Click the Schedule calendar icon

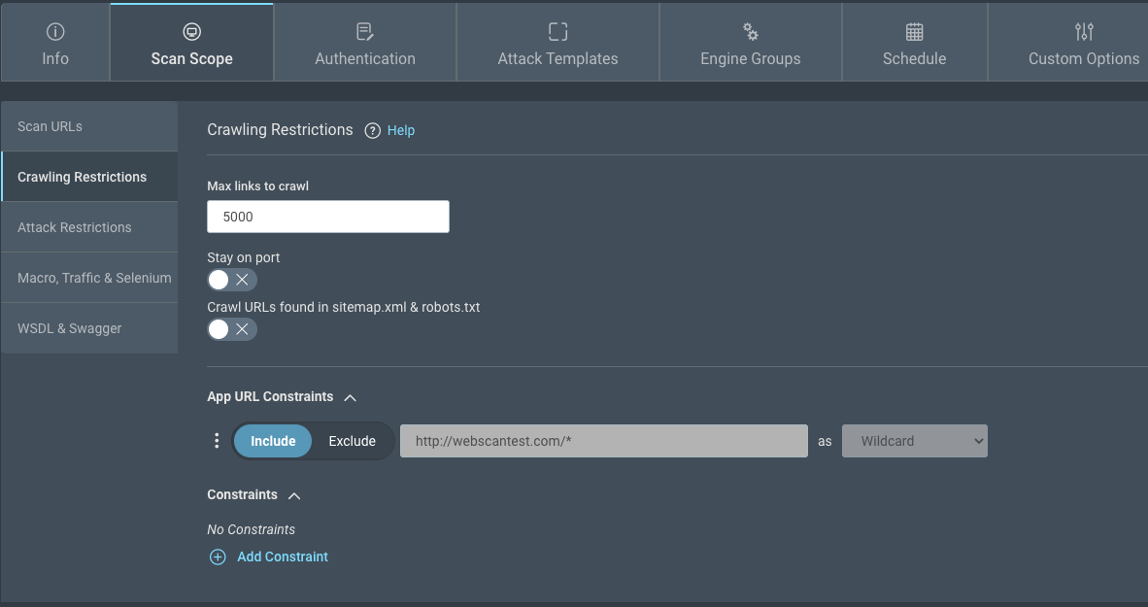[x=914, y=32]
